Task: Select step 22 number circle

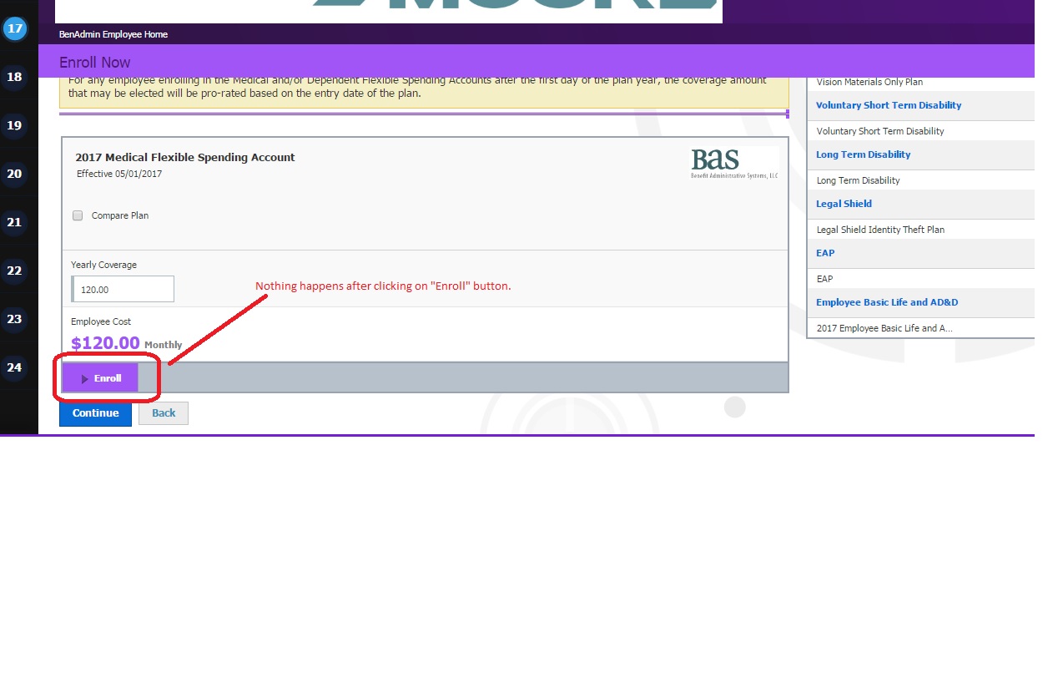Action: tap(14, 271)
